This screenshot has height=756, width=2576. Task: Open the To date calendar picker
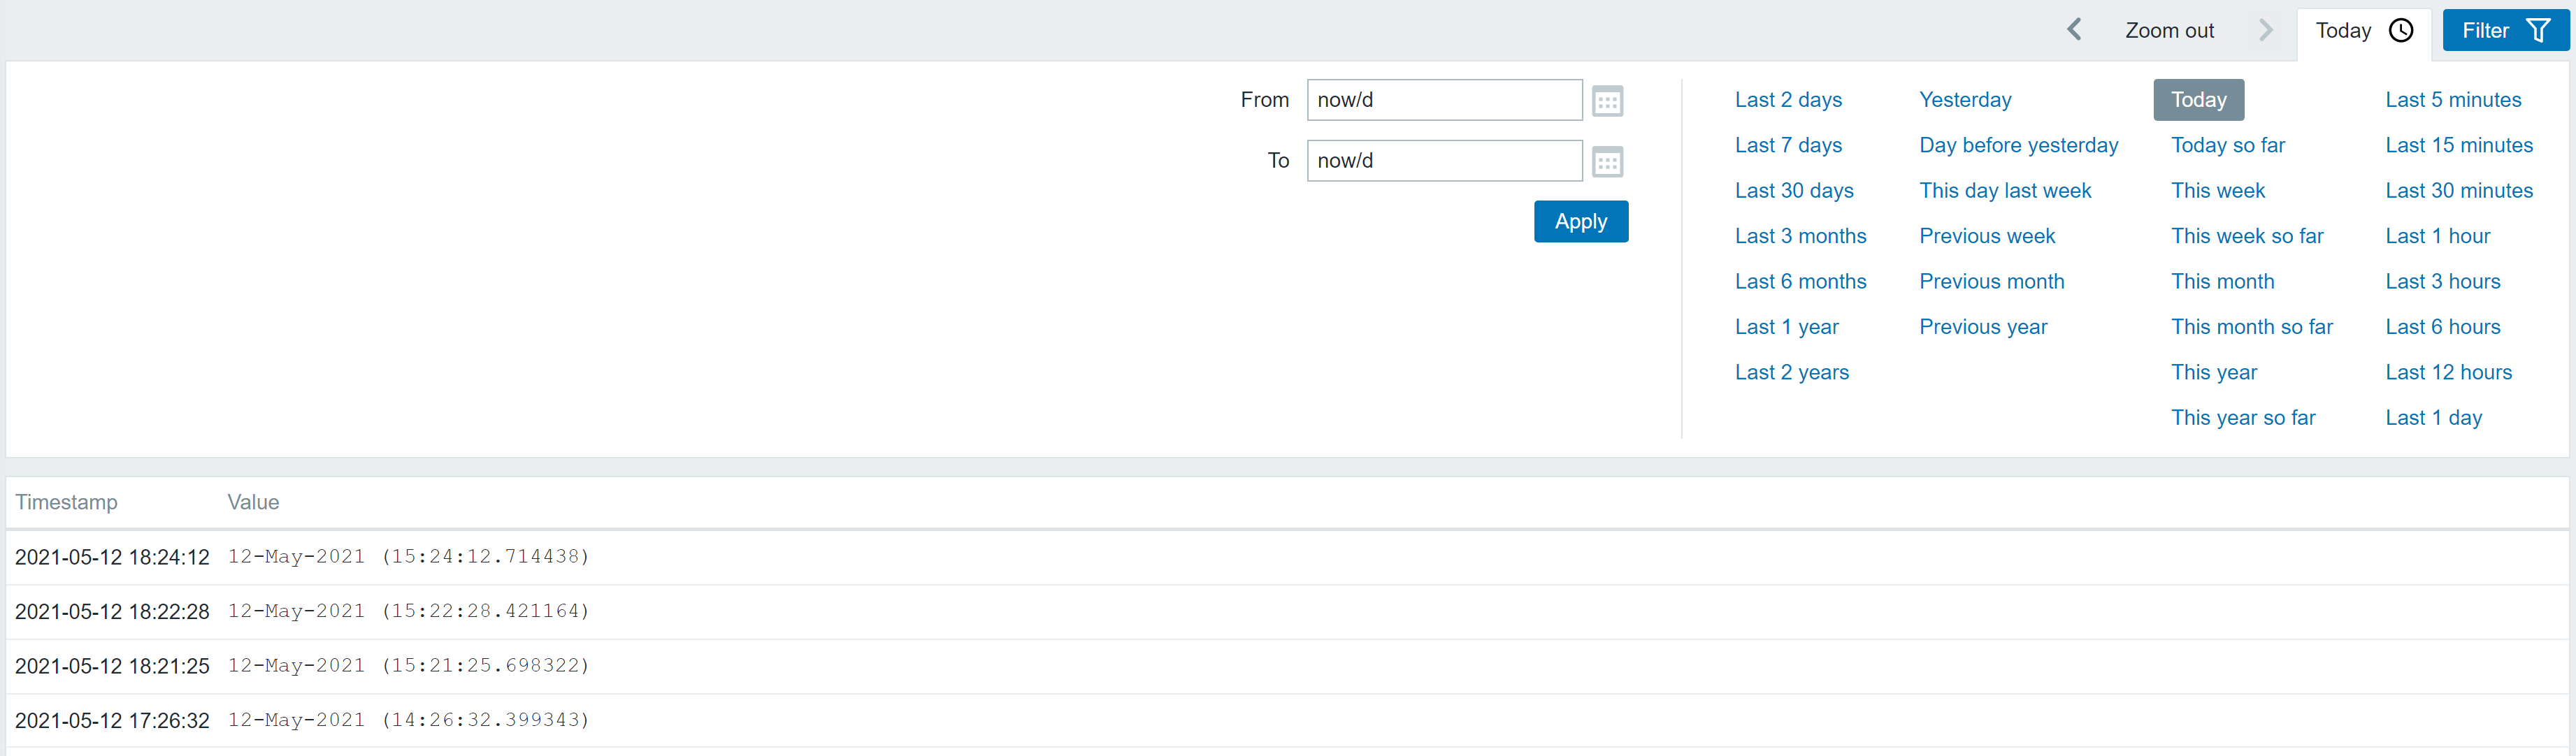[1606, 161]
